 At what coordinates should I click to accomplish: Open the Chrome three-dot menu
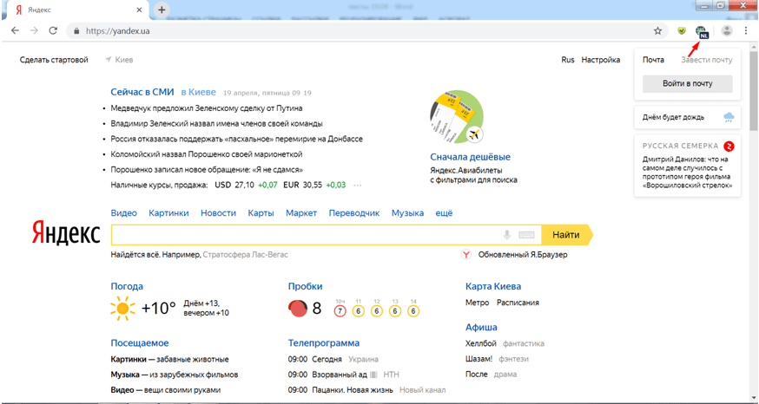(x=746, y=30)
